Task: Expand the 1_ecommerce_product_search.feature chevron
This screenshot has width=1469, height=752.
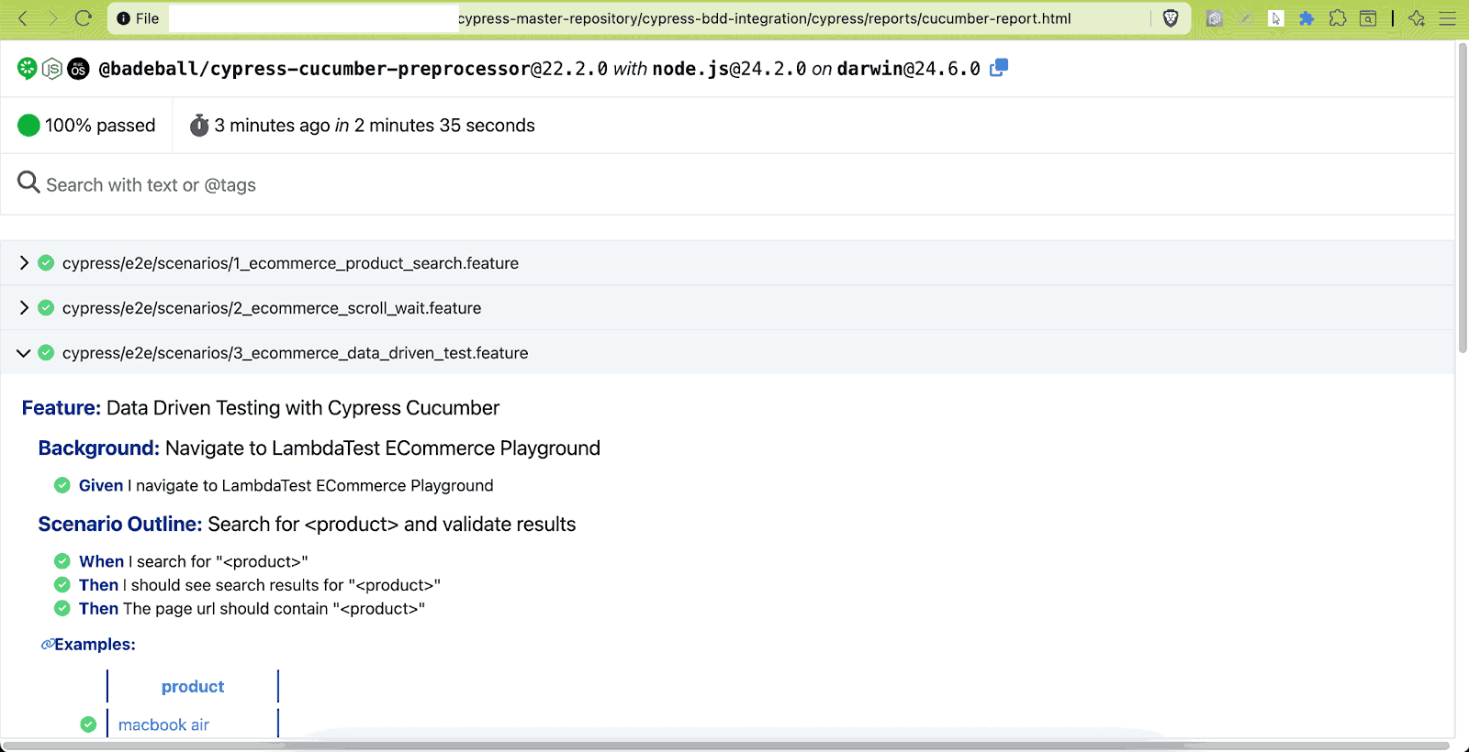Action: click(x=24, y=263)
